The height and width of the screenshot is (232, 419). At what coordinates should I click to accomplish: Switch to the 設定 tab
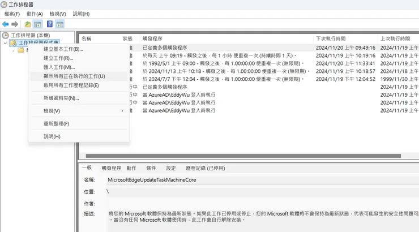(x=171, y=168)
